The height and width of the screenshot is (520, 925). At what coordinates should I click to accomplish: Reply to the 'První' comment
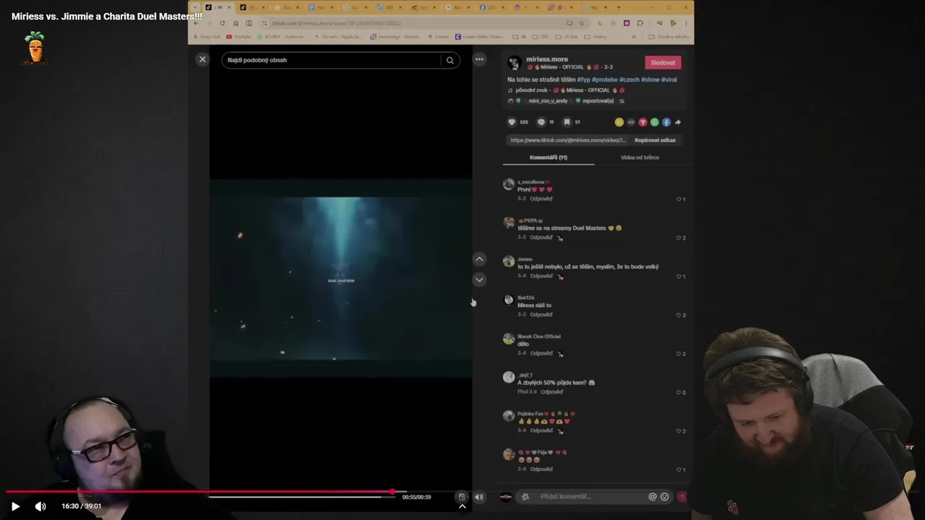click(x=541, y=199)
